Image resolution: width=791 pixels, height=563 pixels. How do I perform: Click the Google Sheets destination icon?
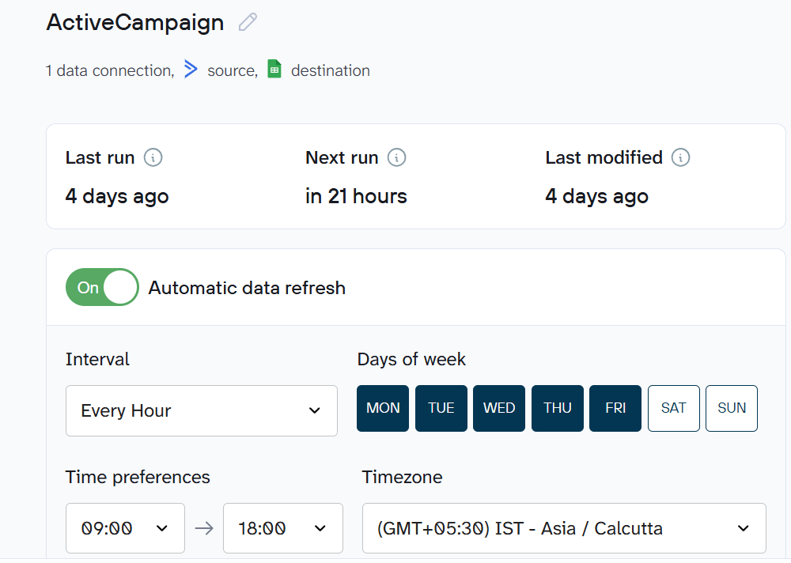[274, 69]
